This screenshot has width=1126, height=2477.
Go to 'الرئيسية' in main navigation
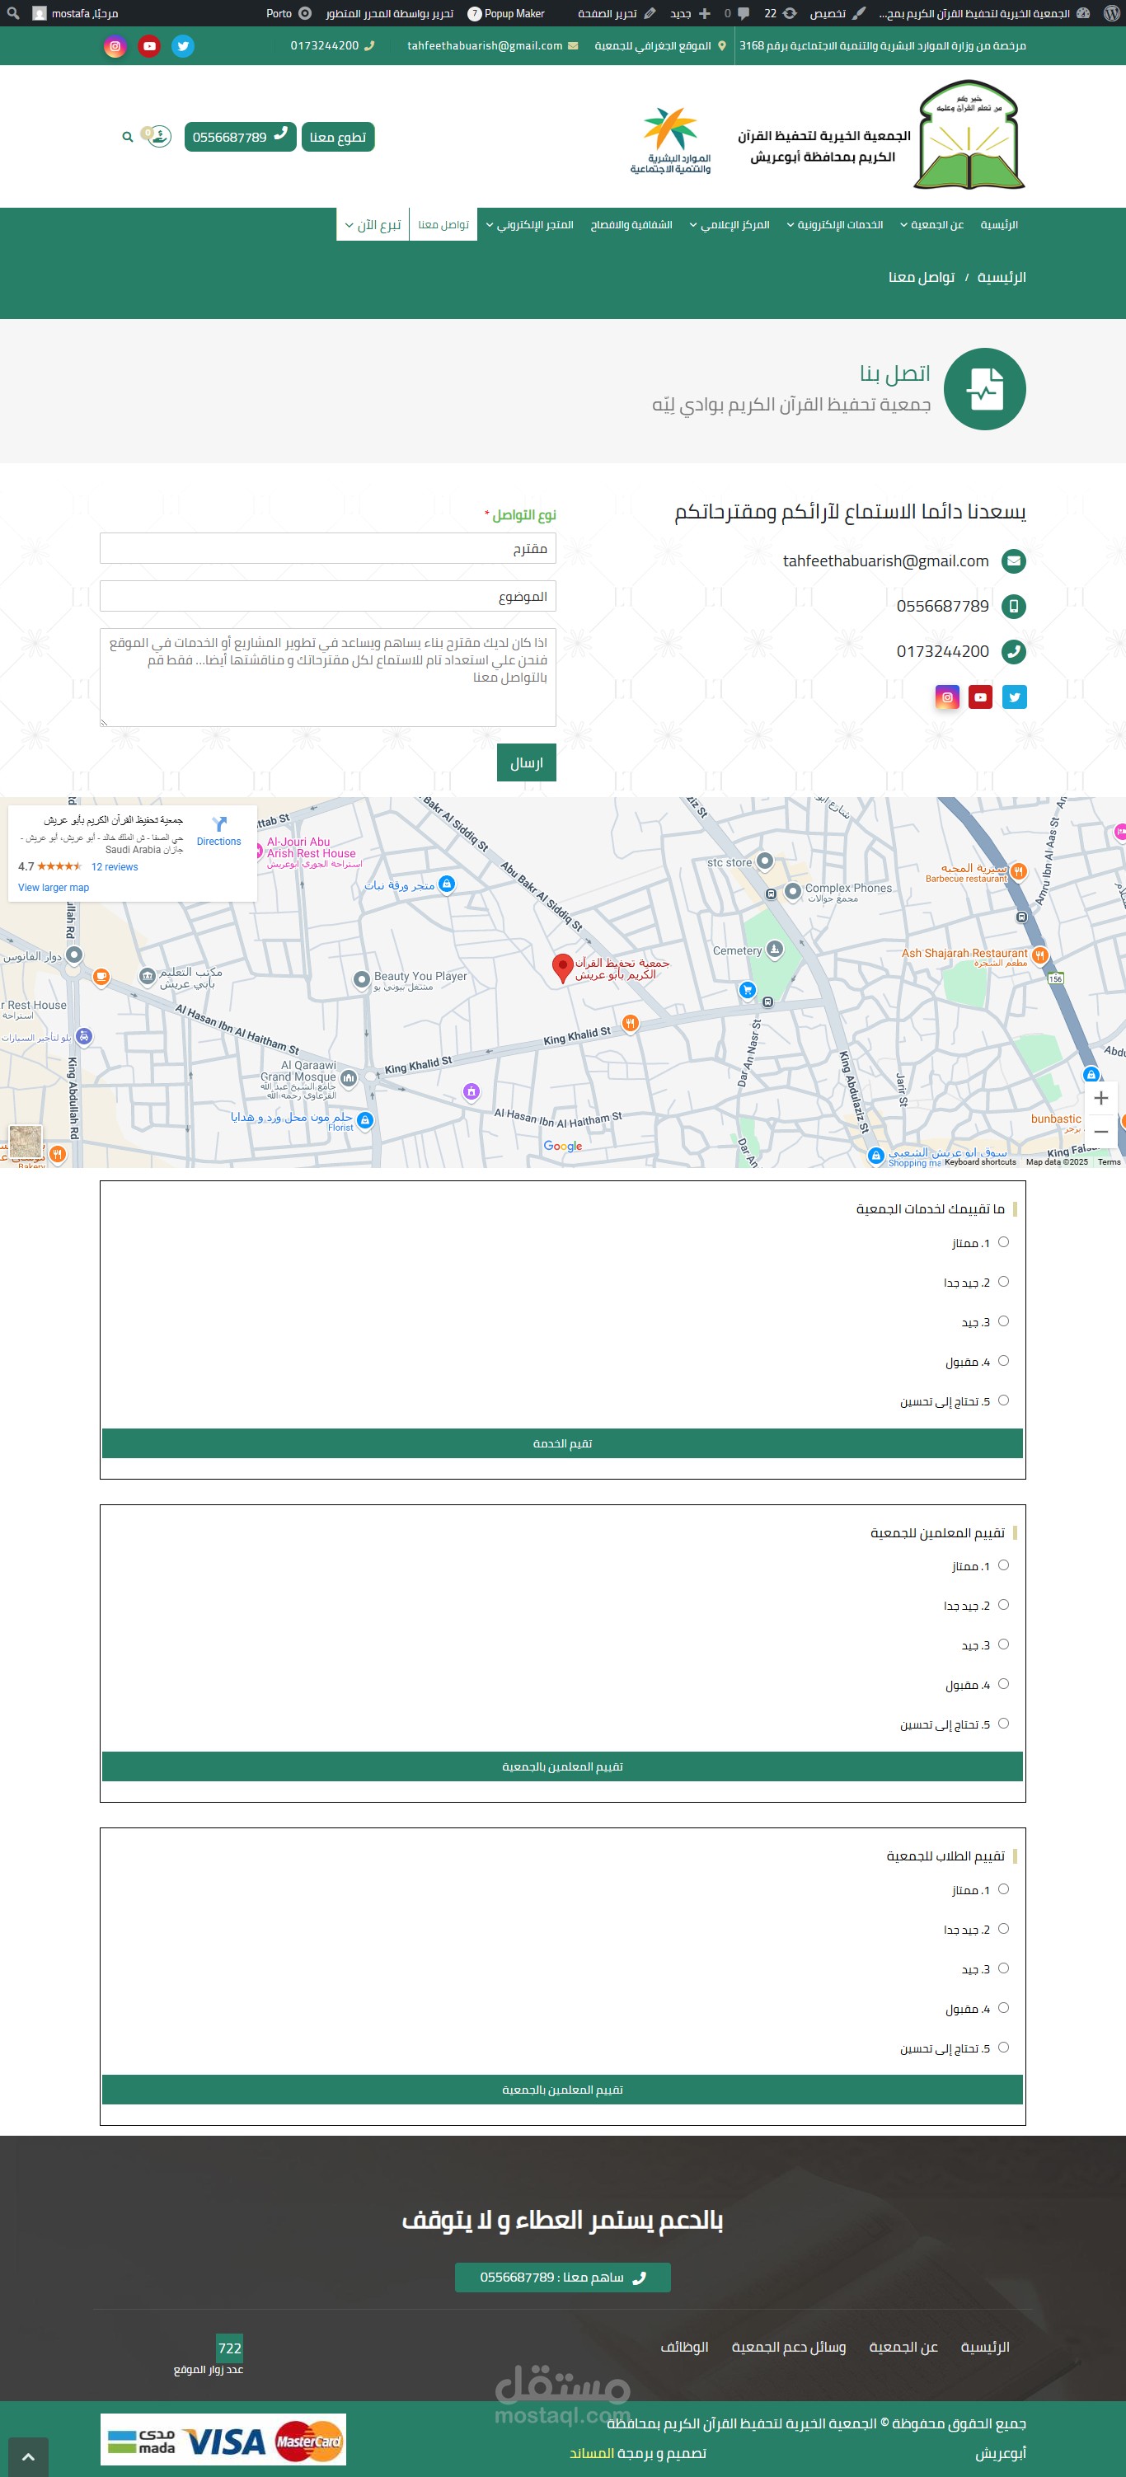pyautogui.click(x=999, y=225)
